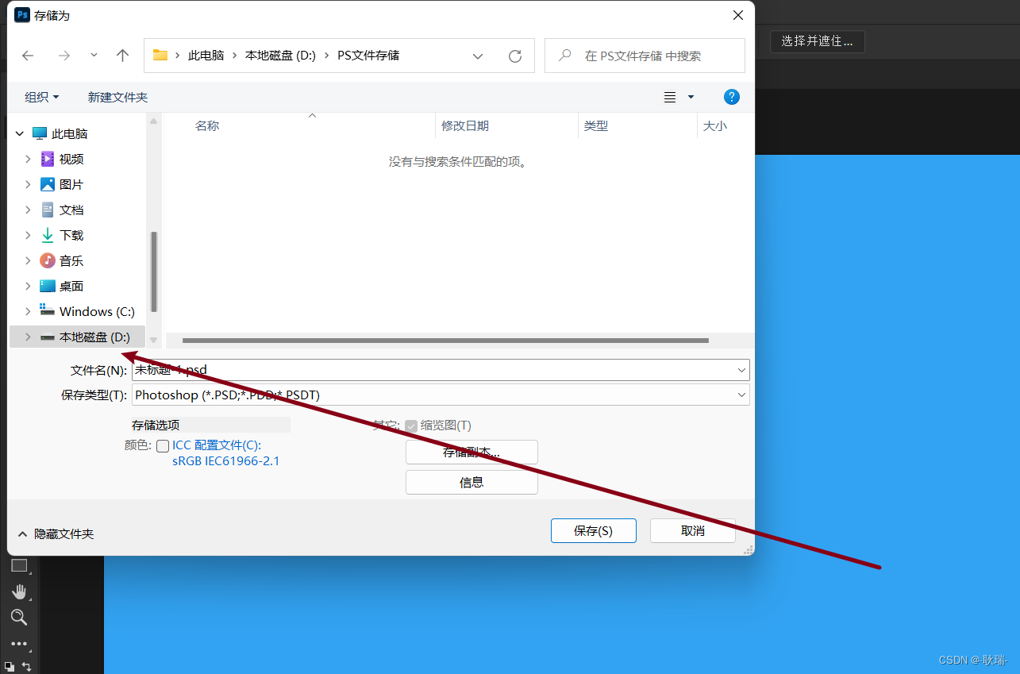Open view options dropdown arrow
Image resolution: width=1020 pixels, height=674 pixels.
(691, 97)
